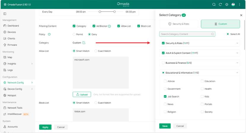246x133 pixels.
Task: Expand Adult & Explicit Content chevron
Action: click(x=237, y=53)
